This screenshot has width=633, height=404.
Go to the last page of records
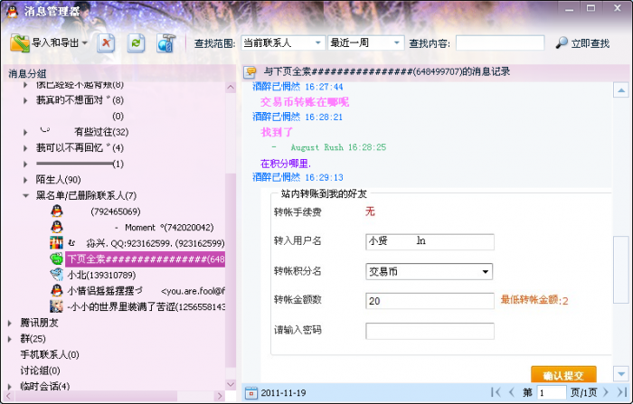pos(622,392)
